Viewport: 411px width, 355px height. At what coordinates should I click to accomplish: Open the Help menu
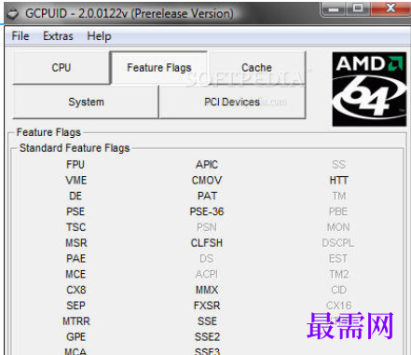(99, 36)
